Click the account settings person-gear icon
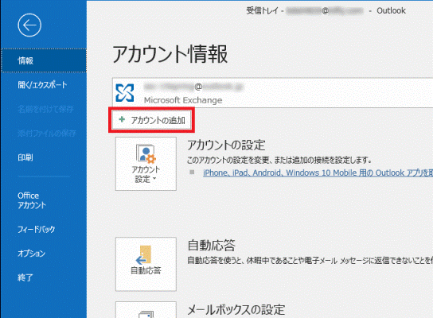 (x=146, y=153)
